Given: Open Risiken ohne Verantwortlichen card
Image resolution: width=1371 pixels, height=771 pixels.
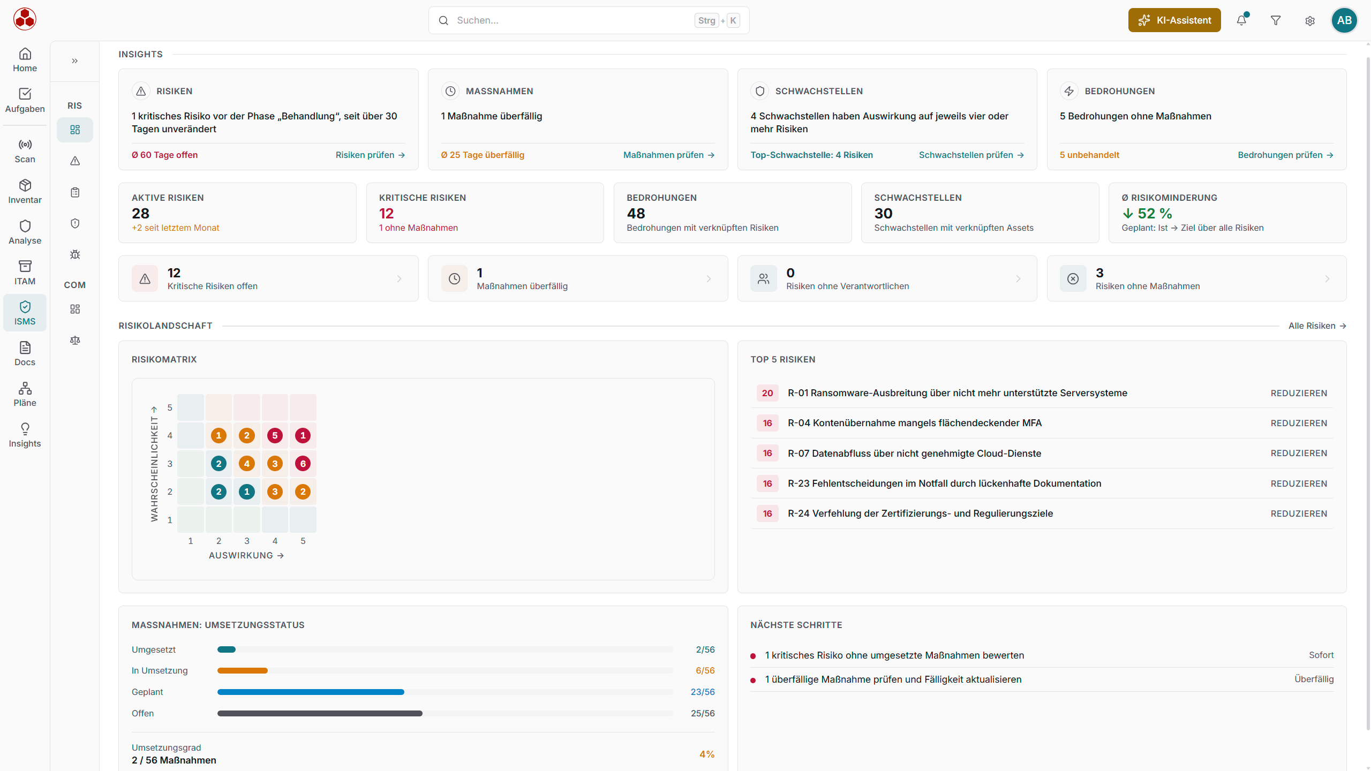Looking at the screenshot, I should pos(887,278).
